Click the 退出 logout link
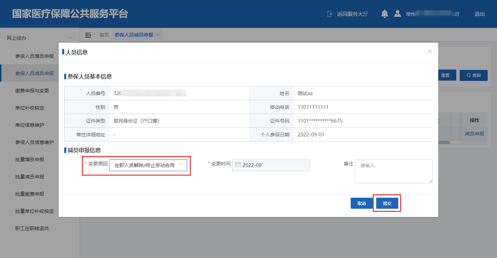This screenshot has height=258, width=497. coord(479,14)
